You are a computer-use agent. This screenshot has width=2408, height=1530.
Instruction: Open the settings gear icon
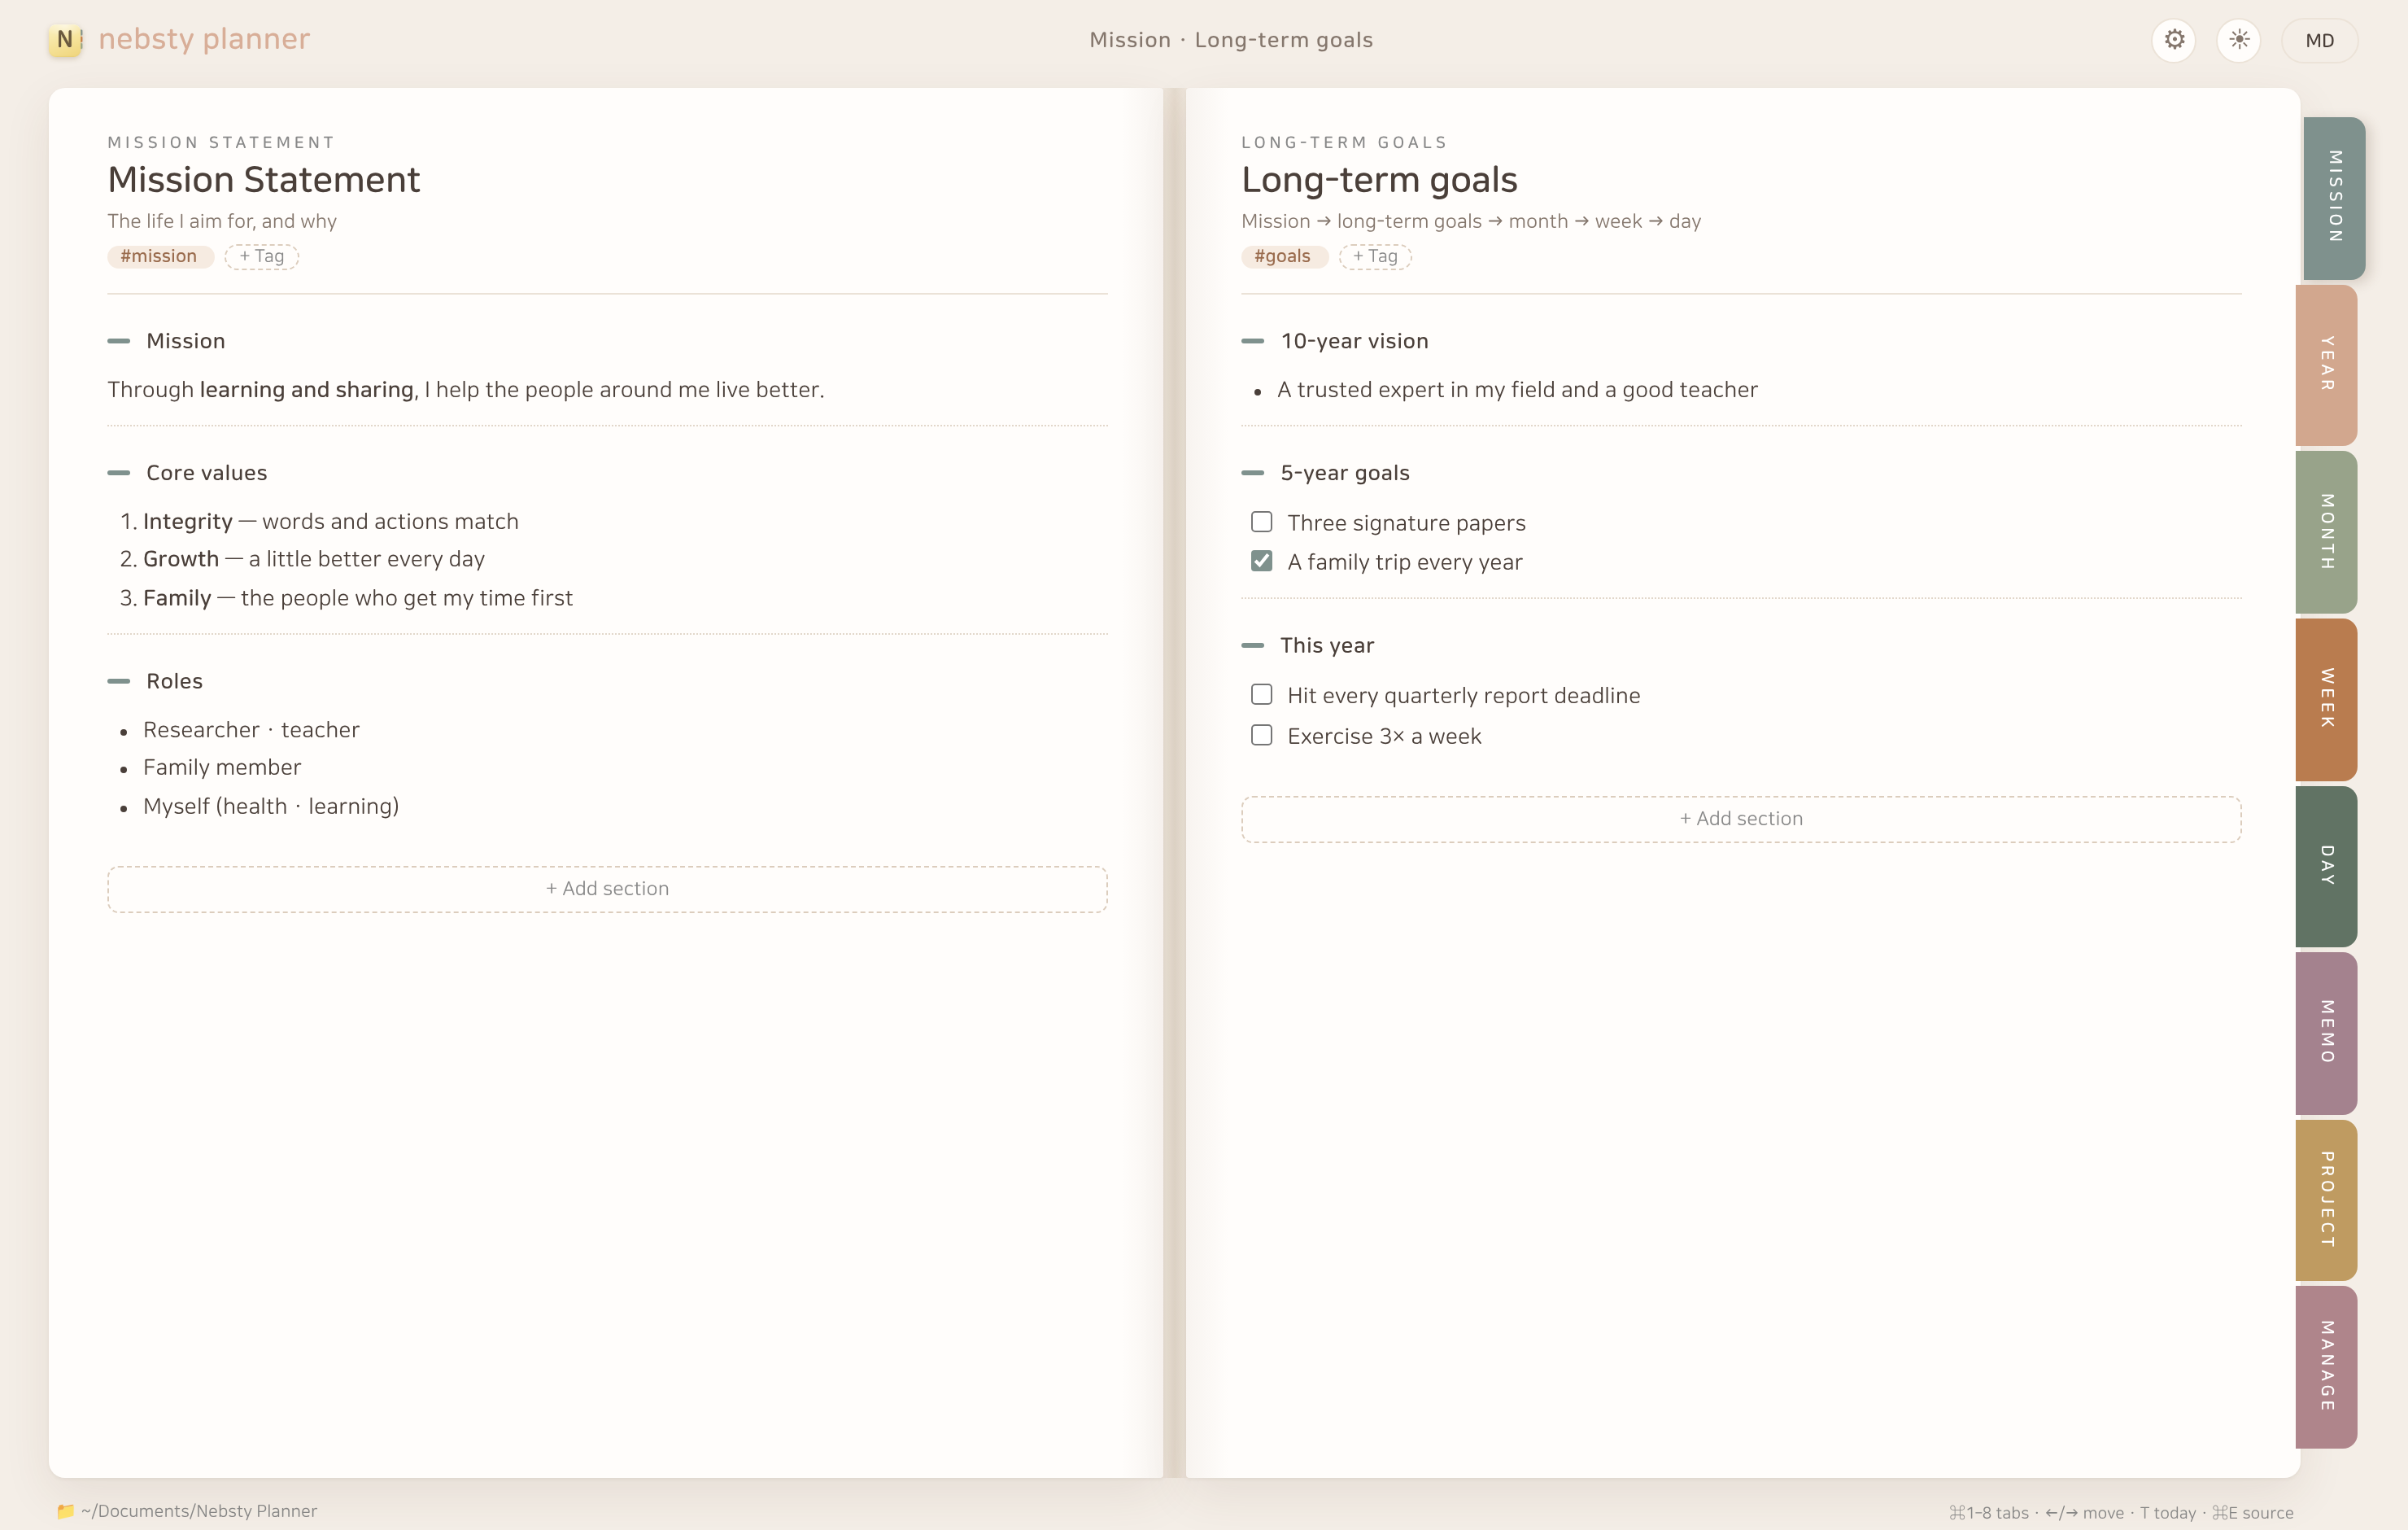pyautogui.click(x=2174, y=40)
